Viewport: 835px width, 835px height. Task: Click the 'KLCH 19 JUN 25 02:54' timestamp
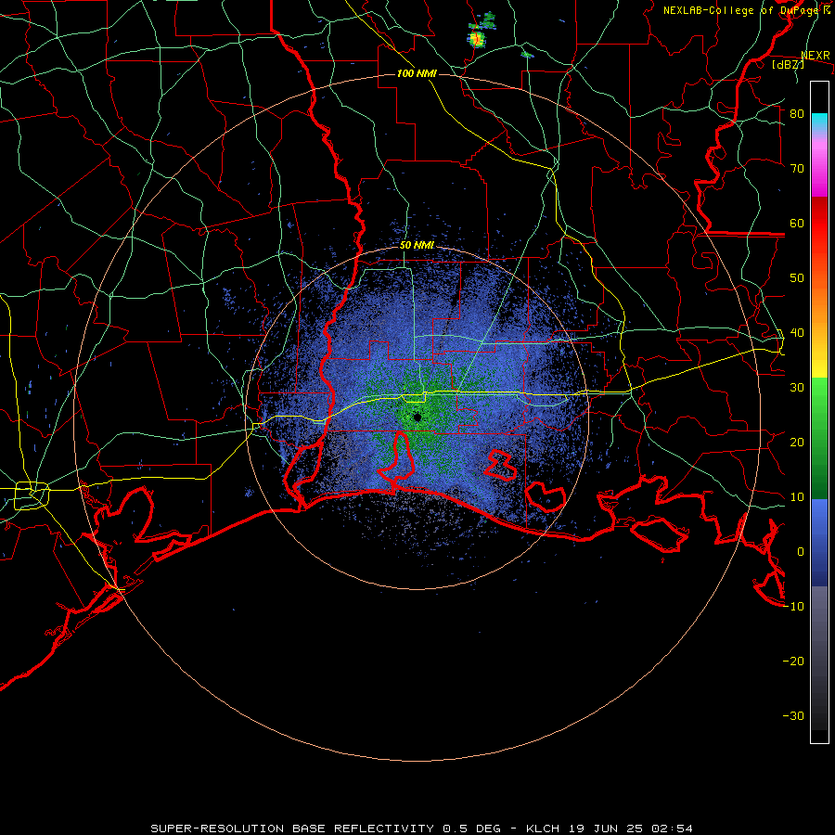click(x=610, y=829)
